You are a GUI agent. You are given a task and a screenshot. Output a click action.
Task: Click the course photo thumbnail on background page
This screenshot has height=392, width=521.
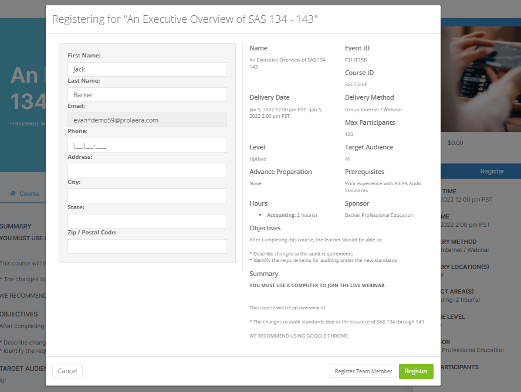(x=481, y=79)
